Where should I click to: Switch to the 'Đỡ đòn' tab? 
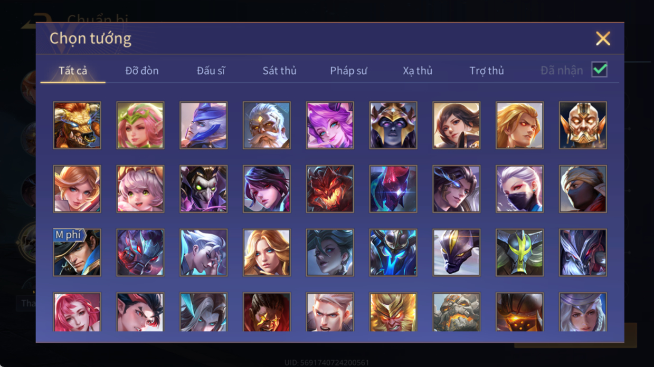(x=142, y=71)
